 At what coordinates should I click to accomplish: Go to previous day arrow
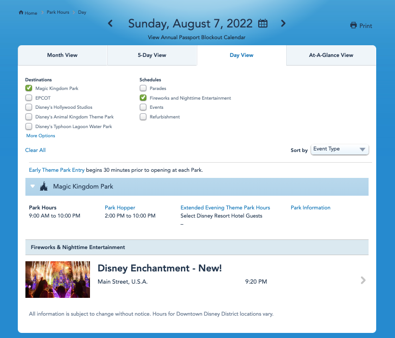110,23
